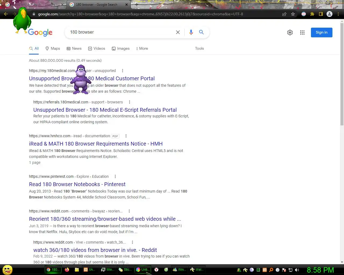Open the Google apps grid
The width and height of the screenshot is (344, 275).
coord(302,32)
